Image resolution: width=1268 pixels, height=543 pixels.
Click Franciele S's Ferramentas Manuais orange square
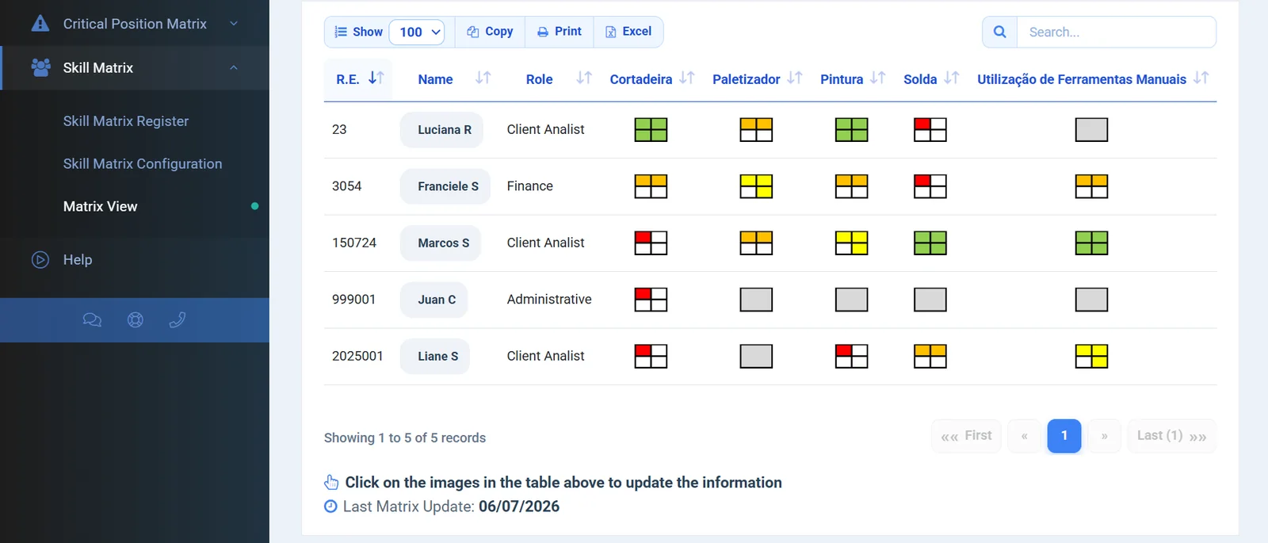click(1091, 186)
